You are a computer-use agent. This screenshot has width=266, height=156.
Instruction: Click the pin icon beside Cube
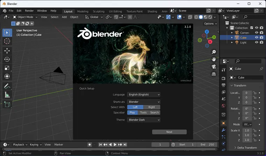261,69
